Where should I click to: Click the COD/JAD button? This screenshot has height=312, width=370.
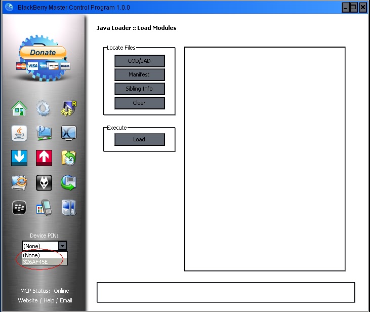coord(140,61)
